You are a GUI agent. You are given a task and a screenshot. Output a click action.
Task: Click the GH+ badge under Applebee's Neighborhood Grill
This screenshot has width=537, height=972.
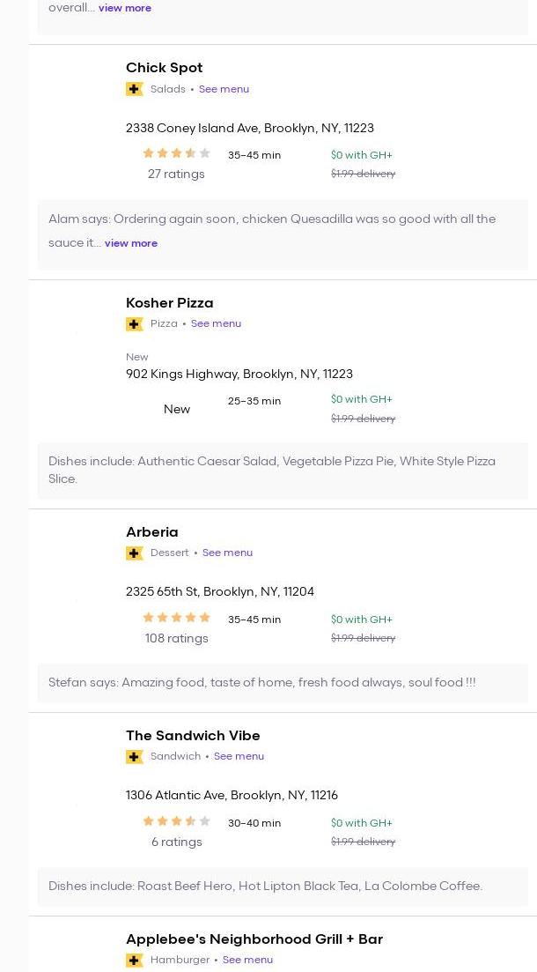(135, 961)
